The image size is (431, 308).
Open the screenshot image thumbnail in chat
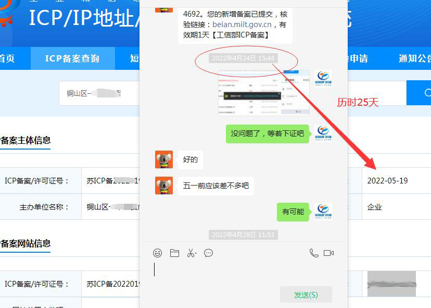(264, 93)
